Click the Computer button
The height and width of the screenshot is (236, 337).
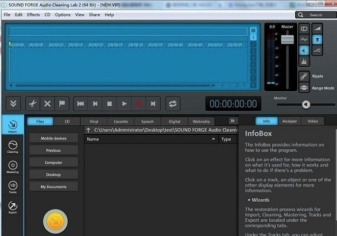(54, 163)
